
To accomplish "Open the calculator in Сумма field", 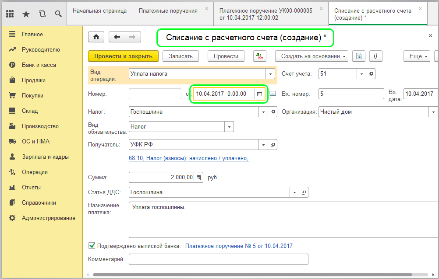I will 198,178.
